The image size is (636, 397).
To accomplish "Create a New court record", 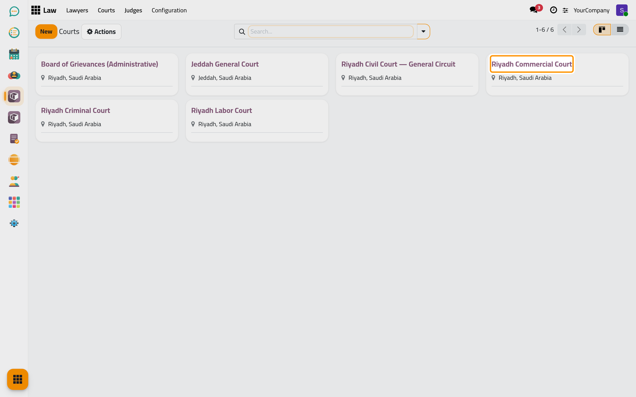I will (x=46, y=32).
